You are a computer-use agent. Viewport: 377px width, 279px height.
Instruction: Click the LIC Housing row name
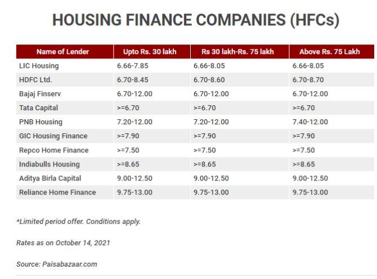point(39,66)
